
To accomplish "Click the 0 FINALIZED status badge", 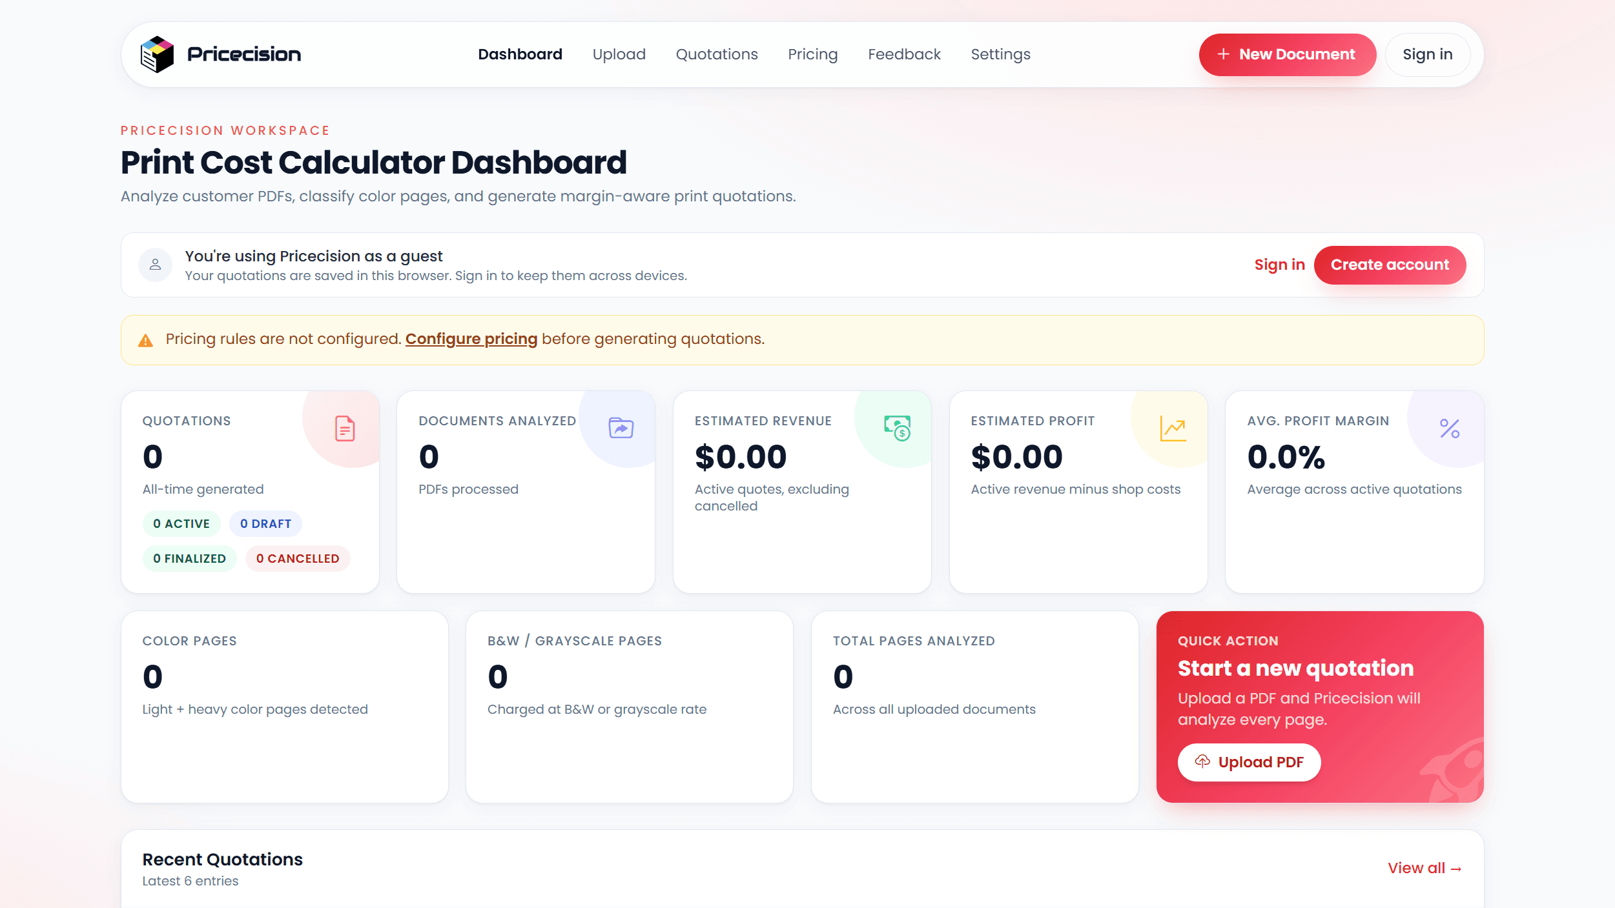I will click(x=189, y=558).
